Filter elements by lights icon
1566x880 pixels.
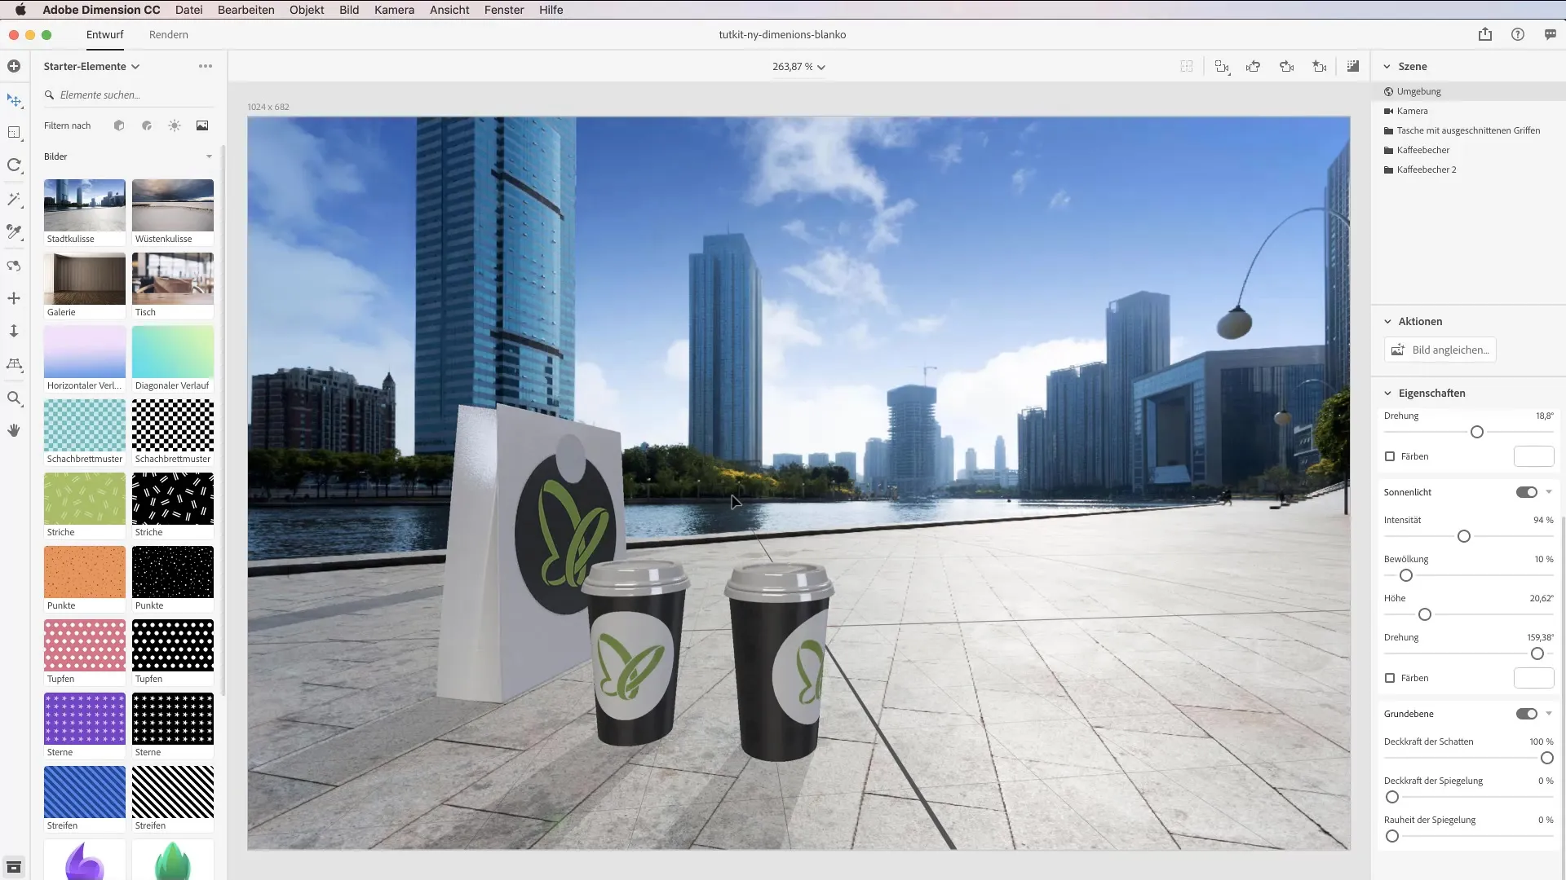click(175, 125)
